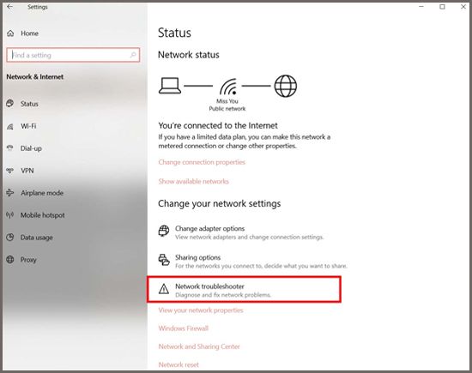
Task: Open Change connection properties link
Action: click(x=202, y=162)
